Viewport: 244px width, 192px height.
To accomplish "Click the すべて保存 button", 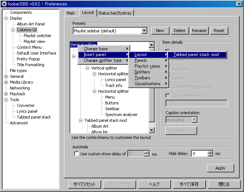I will [189, 184].
